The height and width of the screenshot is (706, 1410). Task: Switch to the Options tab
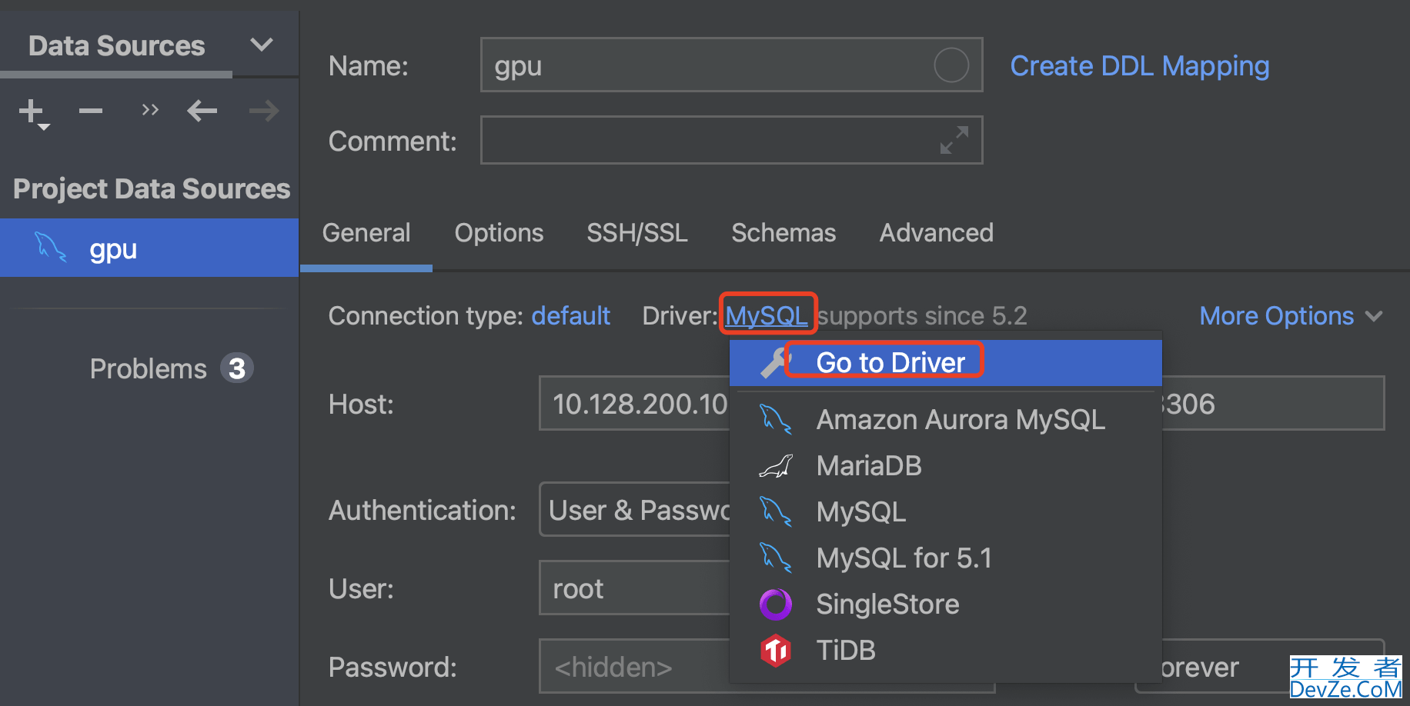tap(499, 233)
